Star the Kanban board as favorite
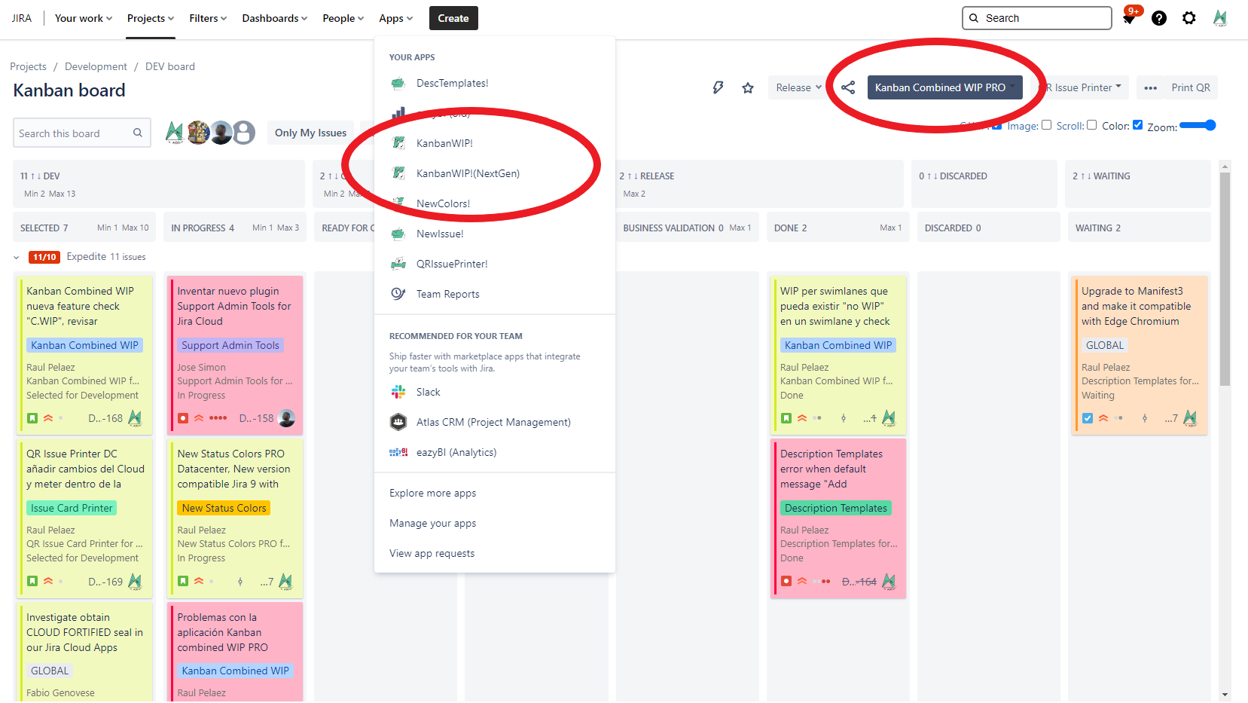The width and height of the screenshot is (1248, 703). pos(748,88)
